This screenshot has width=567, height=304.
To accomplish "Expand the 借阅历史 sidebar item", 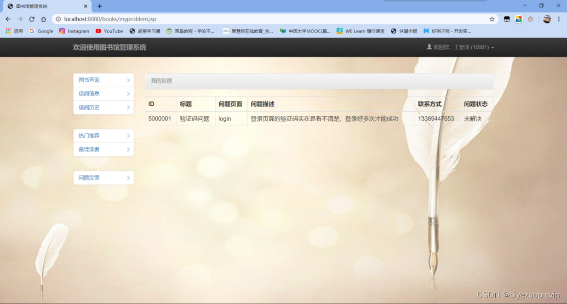I will coord(103,107).
